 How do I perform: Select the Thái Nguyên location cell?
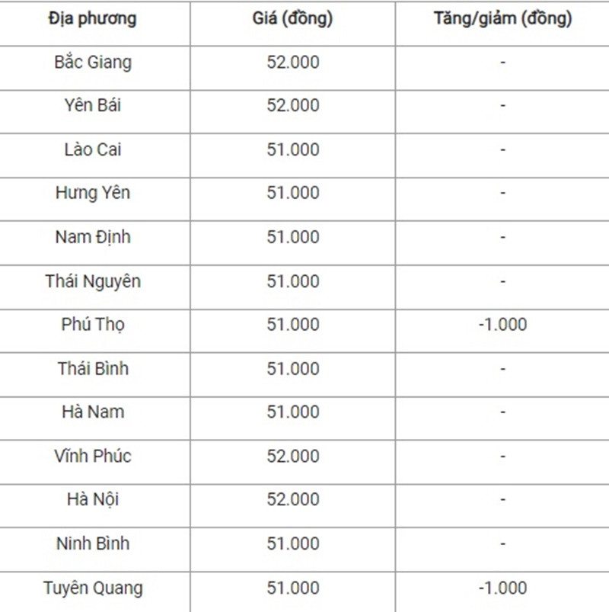click(93, 282)
